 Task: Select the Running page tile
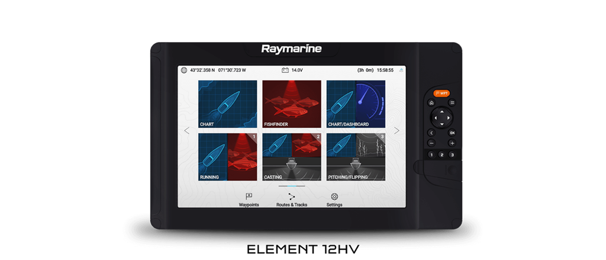tap(227, 156)
